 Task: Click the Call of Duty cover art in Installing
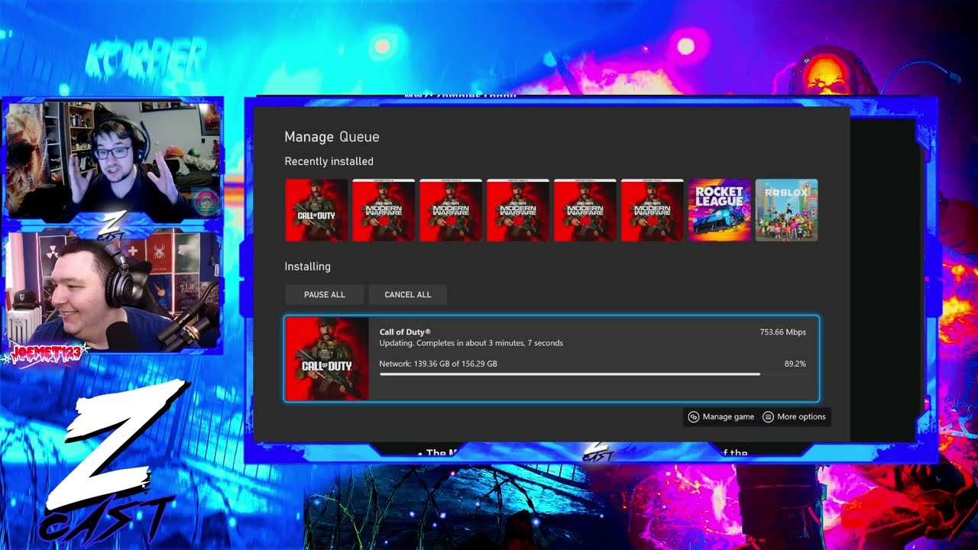327,359
